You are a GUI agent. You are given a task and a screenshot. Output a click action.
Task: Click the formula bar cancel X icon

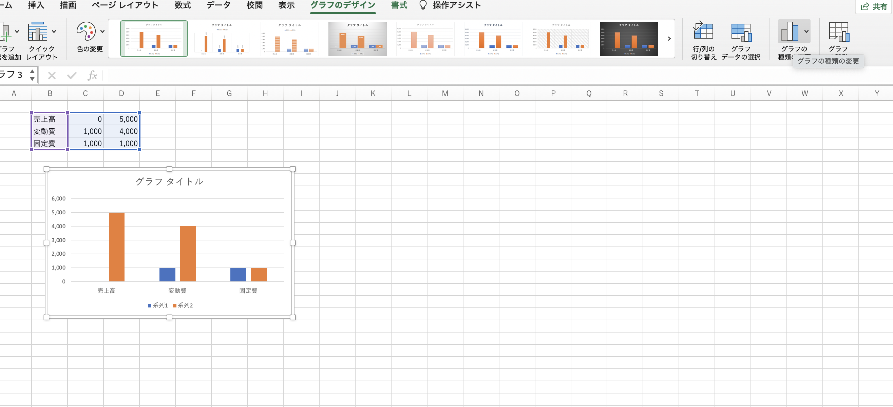52,76
